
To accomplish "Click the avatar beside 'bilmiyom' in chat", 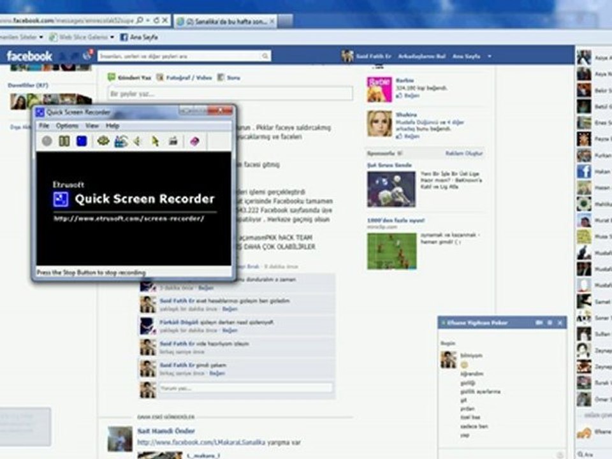I will coord(448,360).
